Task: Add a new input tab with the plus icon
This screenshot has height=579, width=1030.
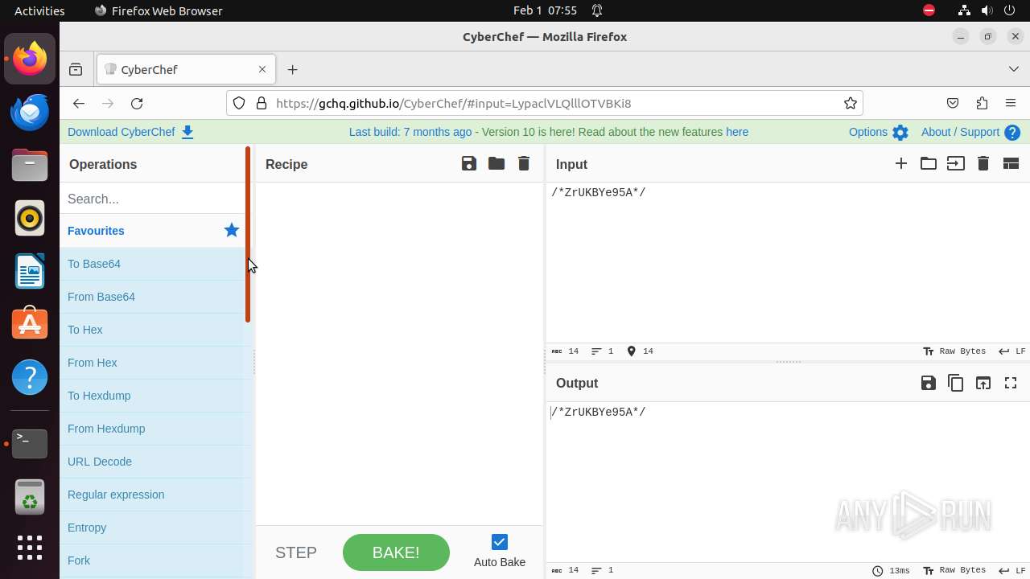Action: (x=901, y=164)
